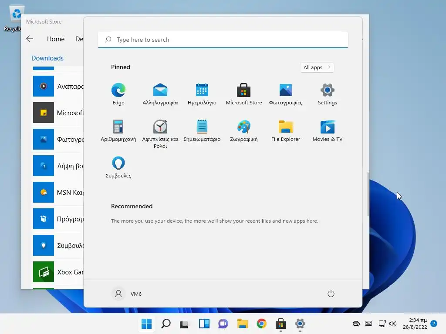Open the Σημειωματάριο notepad app
Screen dimensions: 446x334
[x=202, y=130]
